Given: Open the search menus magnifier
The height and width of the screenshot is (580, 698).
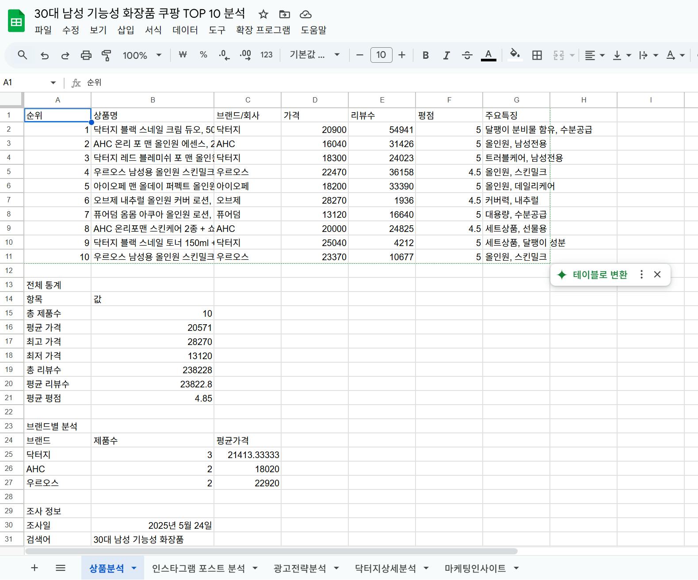Looking at the screenshot, I should coord(22,55).
